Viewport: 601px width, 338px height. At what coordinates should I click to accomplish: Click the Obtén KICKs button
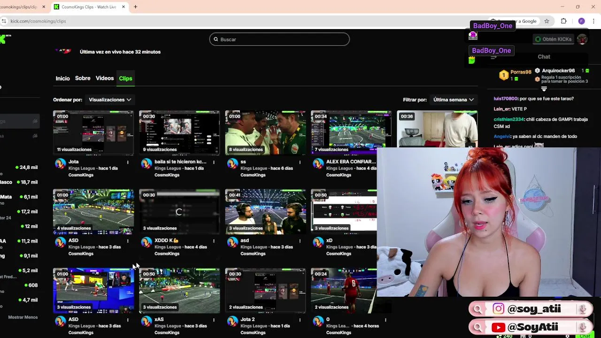click(553, 39)
